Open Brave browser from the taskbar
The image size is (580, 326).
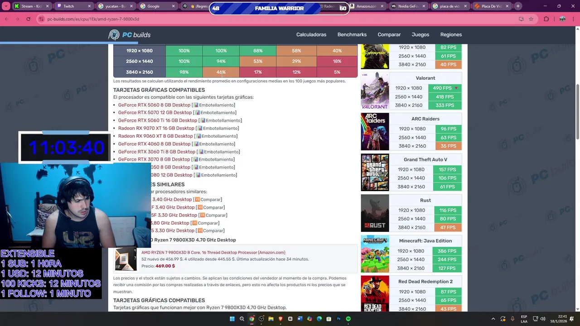280,319
